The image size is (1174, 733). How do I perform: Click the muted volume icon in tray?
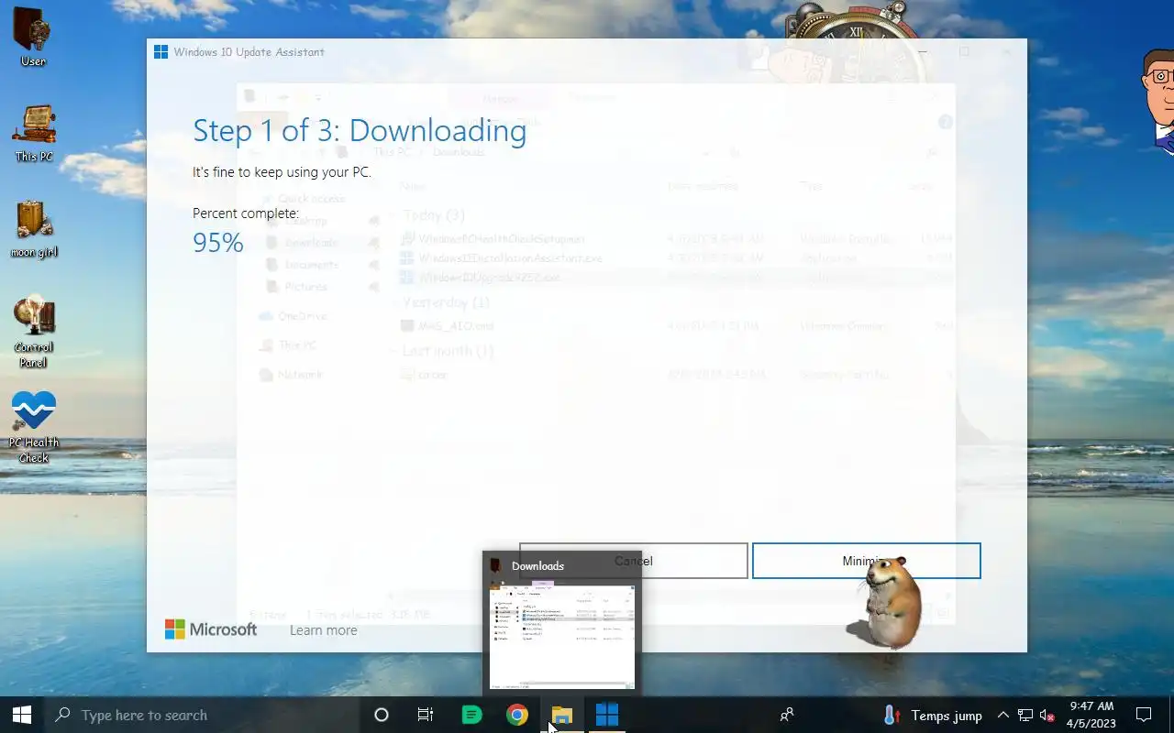coord(1047,716)
